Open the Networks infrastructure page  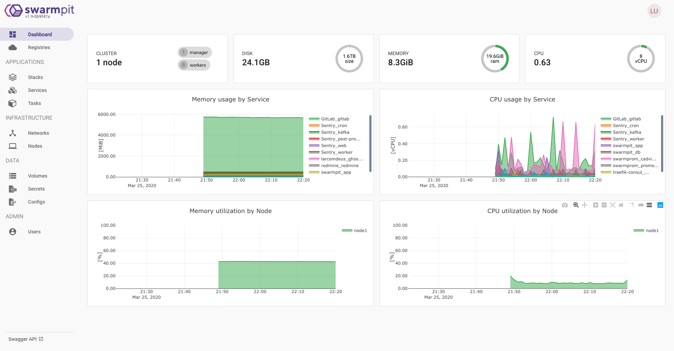[x=39, y=133]
